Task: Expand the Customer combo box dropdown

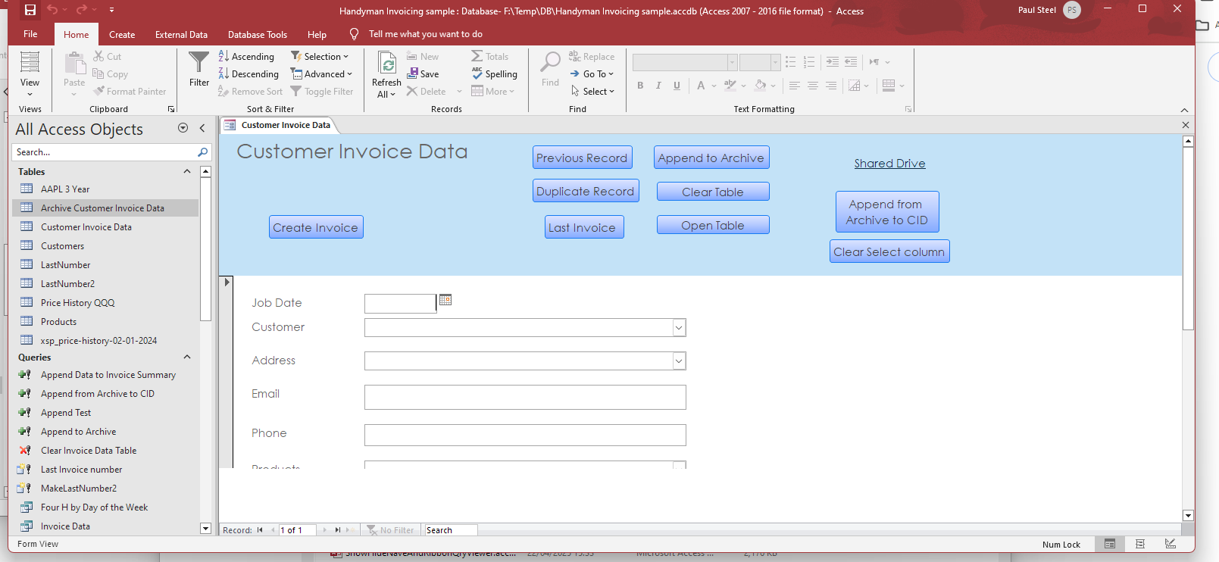Action: tap(679, 328)
